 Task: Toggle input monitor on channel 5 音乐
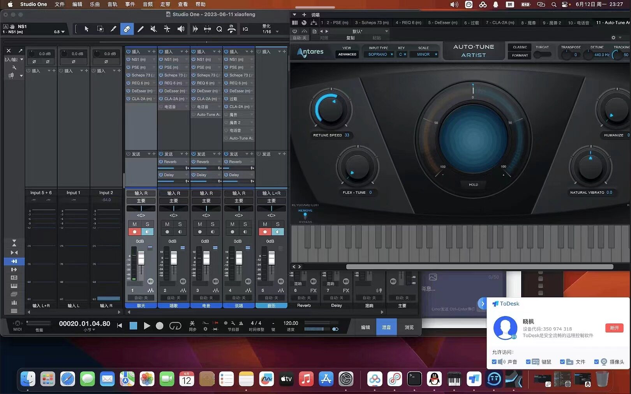278,232
